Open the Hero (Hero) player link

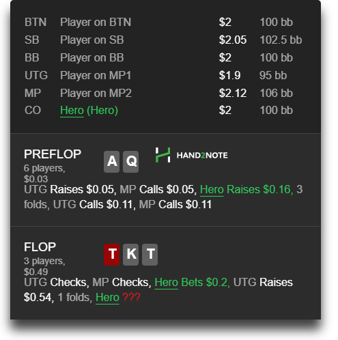pyautogui.click(x=89, y=111)
